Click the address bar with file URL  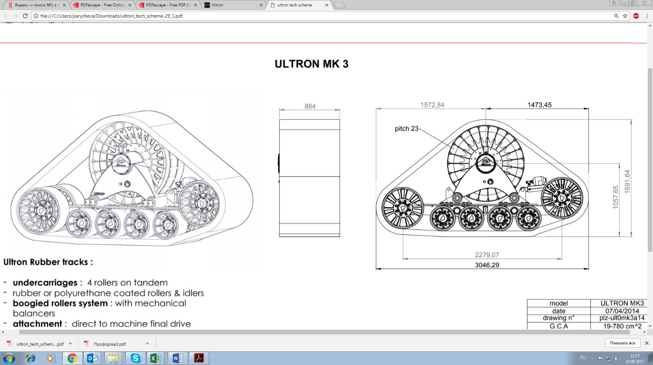coord(322,16)
